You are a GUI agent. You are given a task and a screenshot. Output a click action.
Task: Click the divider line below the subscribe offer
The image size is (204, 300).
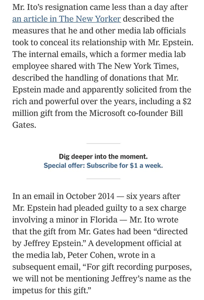[103, 179]
